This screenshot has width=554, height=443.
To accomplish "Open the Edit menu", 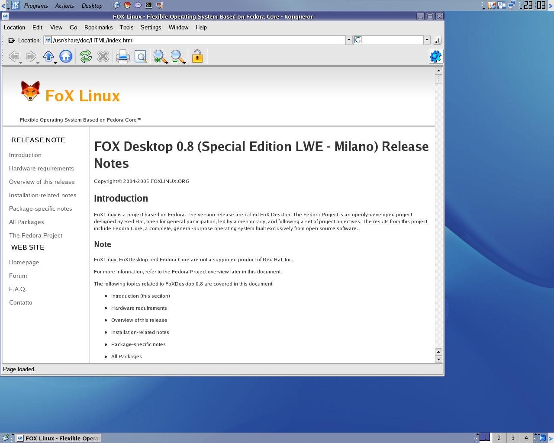I will coord(37,27).
